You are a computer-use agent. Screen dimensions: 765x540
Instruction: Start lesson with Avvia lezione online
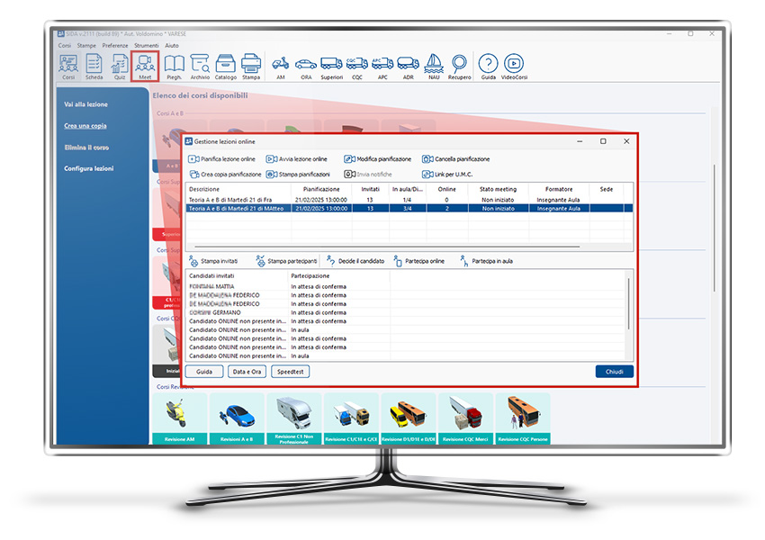[x=297, y=159]
